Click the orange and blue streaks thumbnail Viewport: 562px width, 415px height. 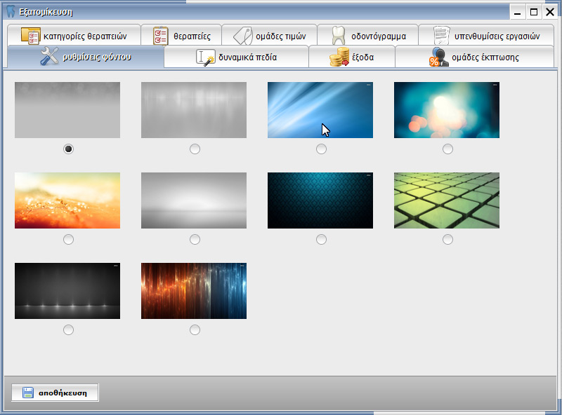[194, 291]
